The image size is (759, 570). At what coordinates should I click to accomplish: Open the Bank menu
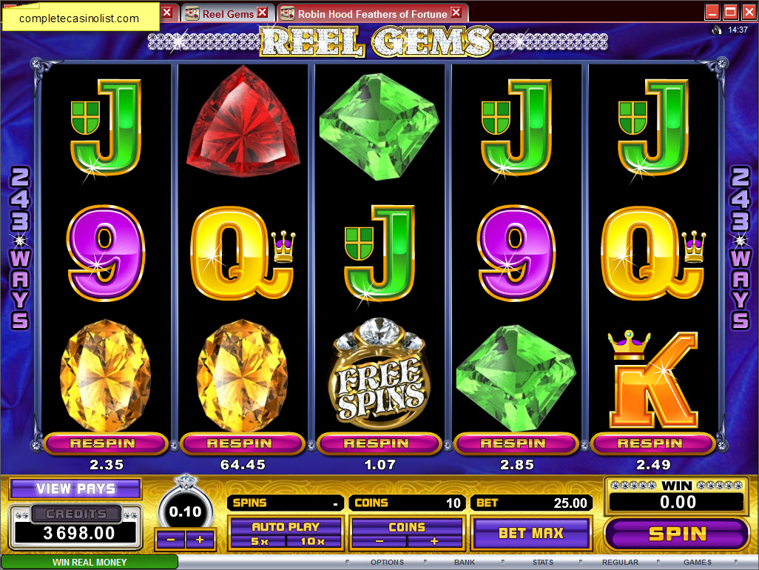465,563
